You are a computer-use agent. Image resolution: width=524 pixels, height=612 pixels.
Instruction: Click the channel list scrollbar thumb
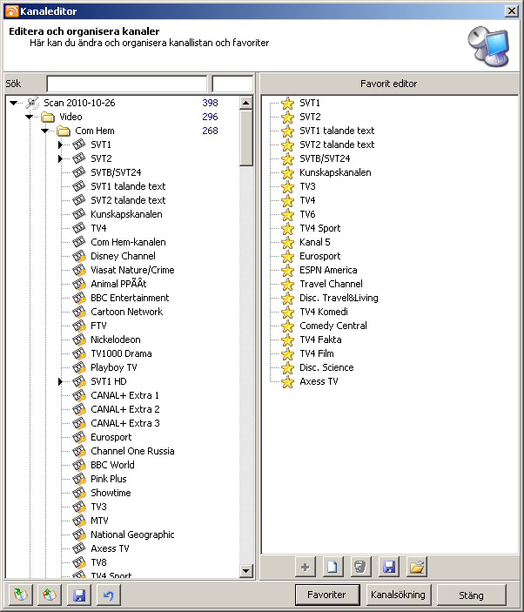(x=245, y=138)
